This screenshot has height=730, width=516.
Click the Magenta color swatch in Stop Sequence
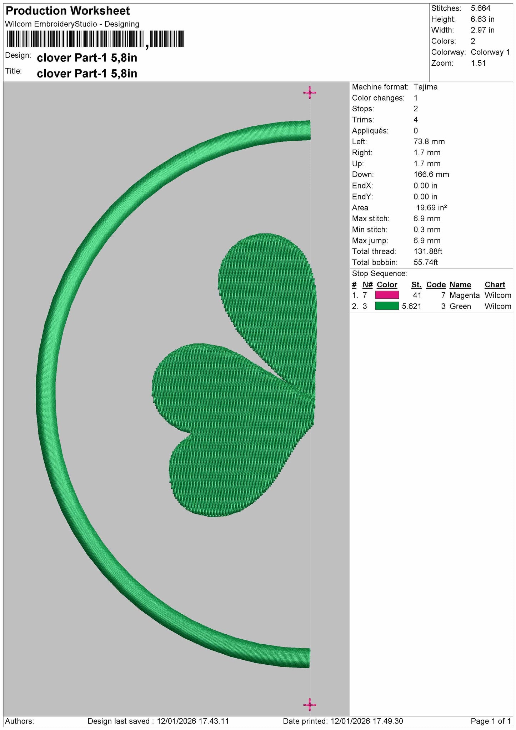coord(387,295)
